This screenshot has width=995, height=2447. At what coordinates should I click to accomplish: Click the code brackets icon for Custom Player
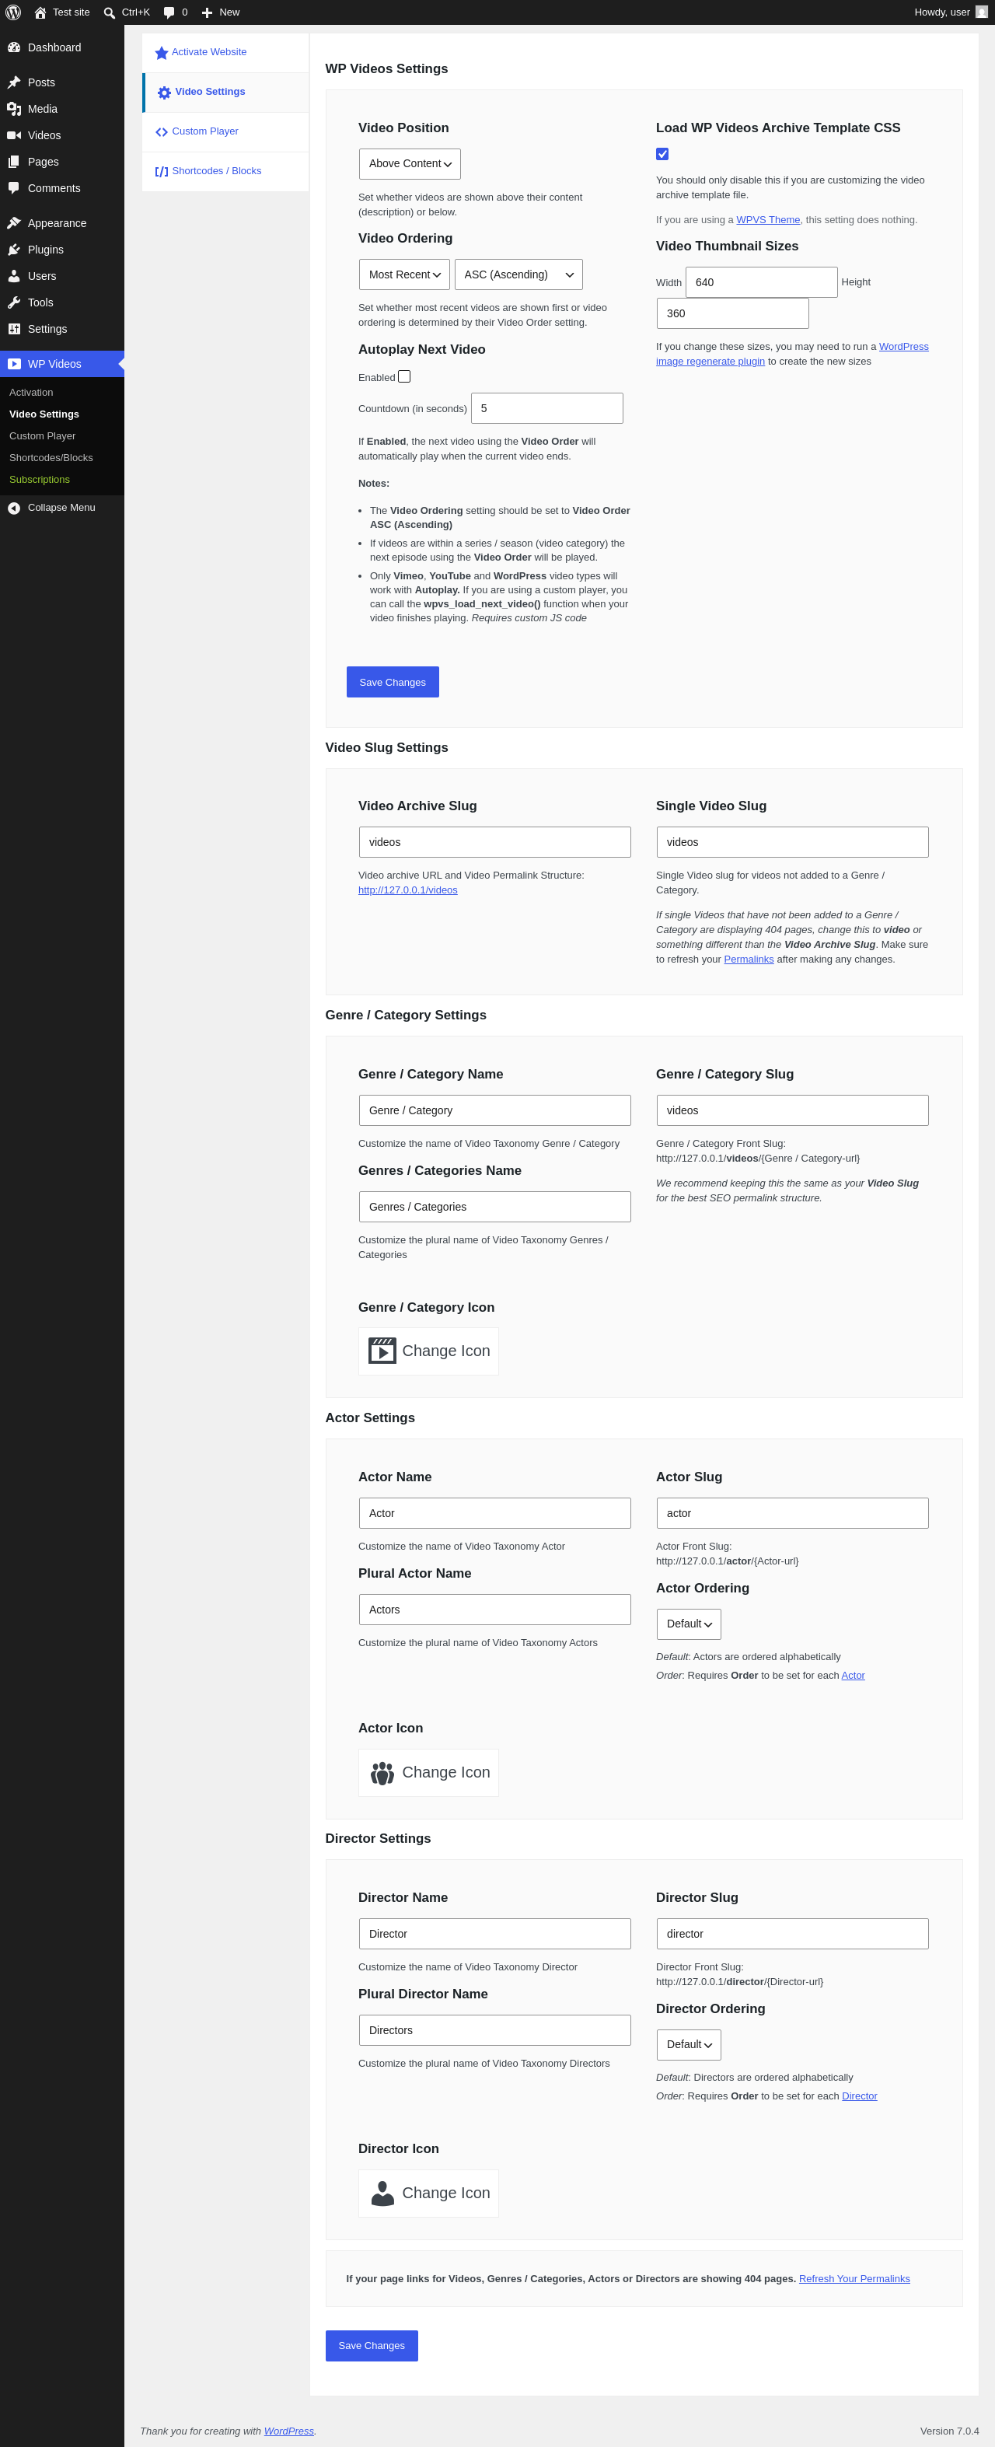click(x=162, y=132)
